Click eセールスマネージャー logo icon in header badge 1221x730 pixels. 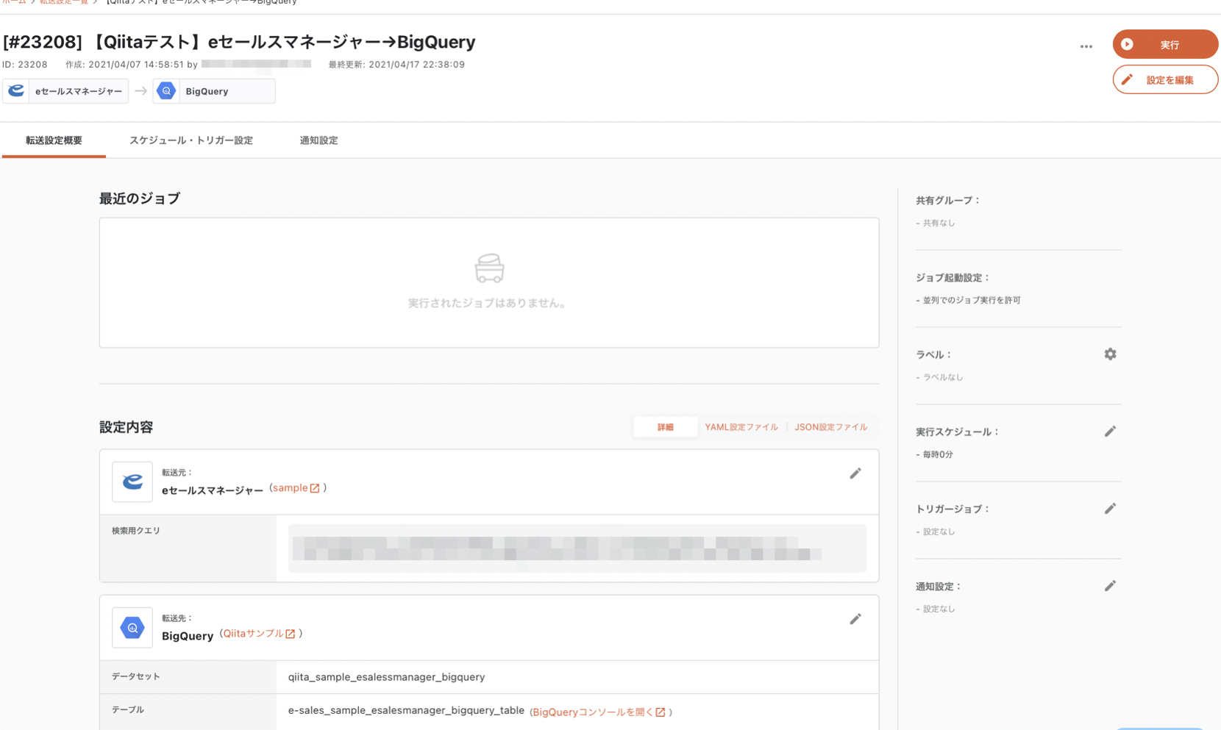point(15,91)
